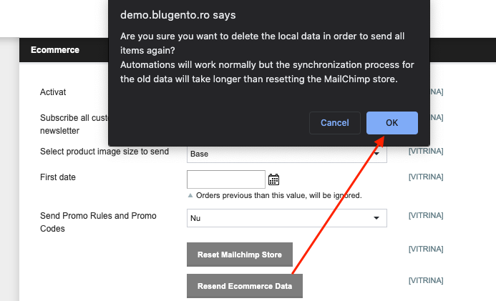Confirm the dialog by clicking OK
Image resolution: width=496 pixels, height=301 pixels.
[392, 123]
